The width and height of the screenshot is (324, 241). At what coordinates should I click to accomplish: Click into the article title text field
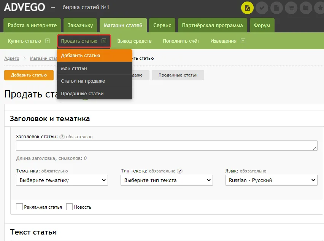(167, 145)
